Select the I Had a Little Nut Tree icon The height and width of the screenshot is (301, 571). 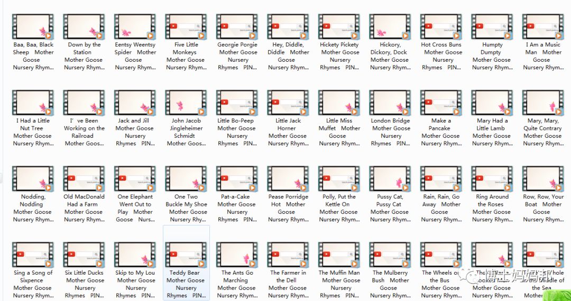pos(33,102)
